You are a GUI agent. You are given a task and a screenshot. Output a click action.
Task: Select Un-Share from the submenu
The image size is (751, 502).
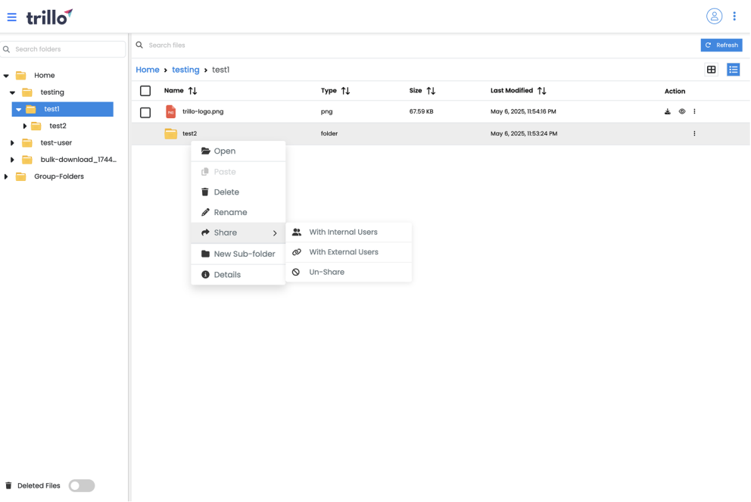(349, 272)
